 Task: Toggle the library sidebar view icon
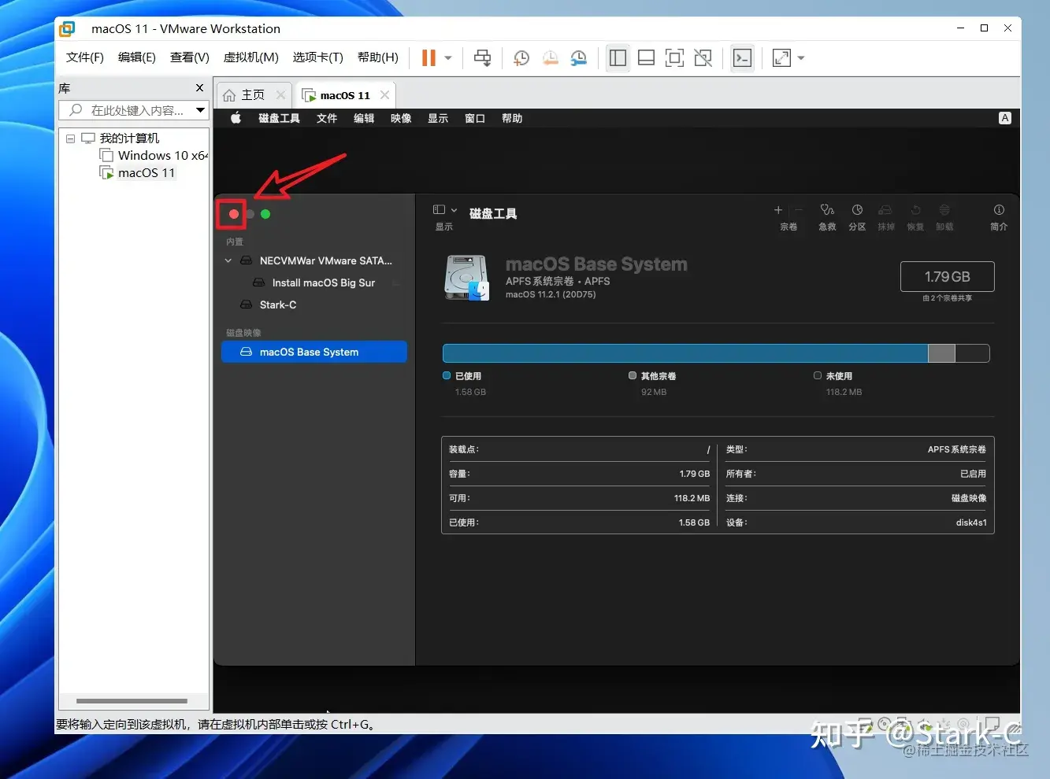(x=618, y=57)
